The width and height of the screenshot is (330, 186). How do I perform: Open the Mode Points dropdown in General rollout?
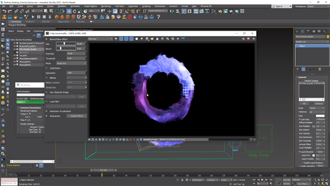click(x=317, y=108)
